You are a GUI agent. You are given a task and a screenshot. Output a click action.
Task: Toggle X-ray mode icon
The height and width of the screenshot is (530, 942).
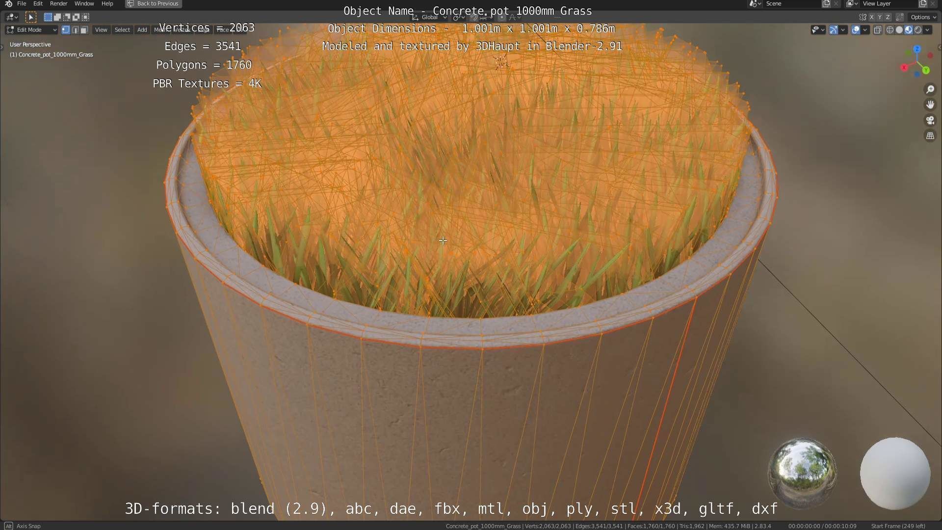click(x=878, y=30)
